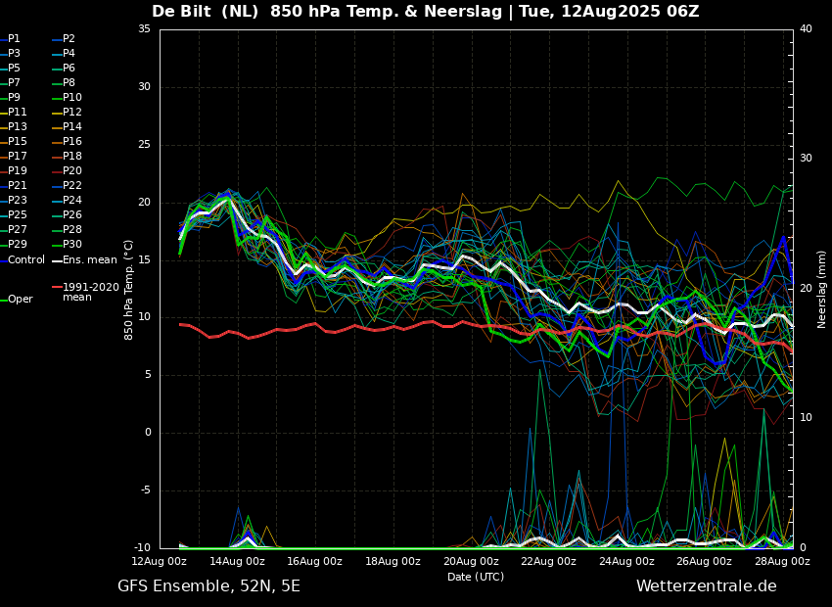Viewport: 832px width, 607px height.
Task: Click the 24Aug 00z axis label
Action: (x=626, y=562)
